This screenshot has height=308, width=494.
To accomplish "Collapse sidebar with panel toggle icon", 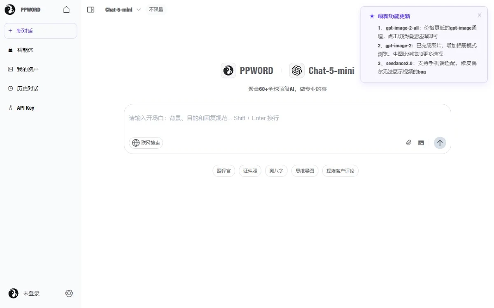I will [x=91, y=9].
